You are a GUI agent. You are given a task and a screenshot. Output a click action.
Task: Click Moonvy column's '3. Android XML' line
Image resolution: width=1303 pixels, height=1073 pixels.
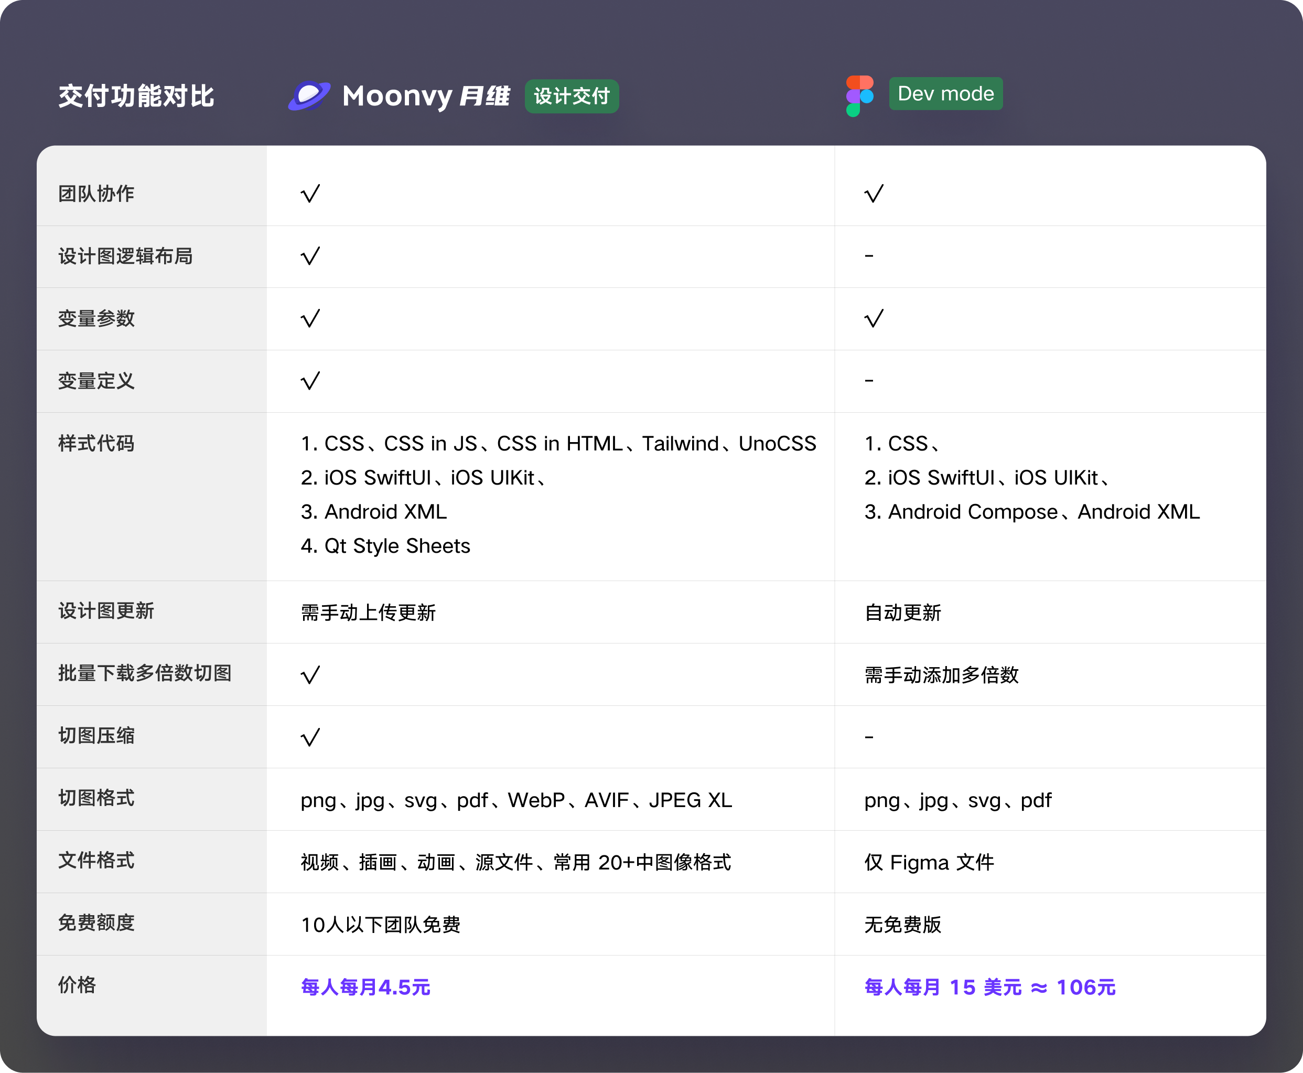pyautogui.click(x=374, y=512)
